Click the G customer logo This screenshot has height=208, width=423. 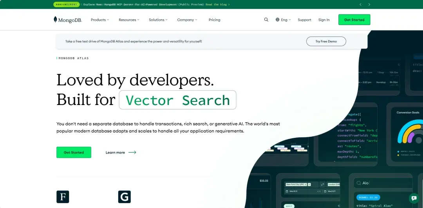(x=125, y=197)
